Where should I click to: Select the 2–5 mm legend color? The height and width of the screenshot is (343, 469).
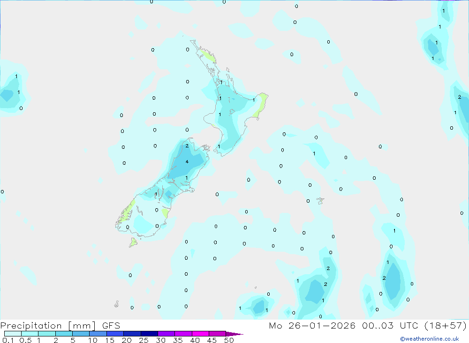(64, 334)
